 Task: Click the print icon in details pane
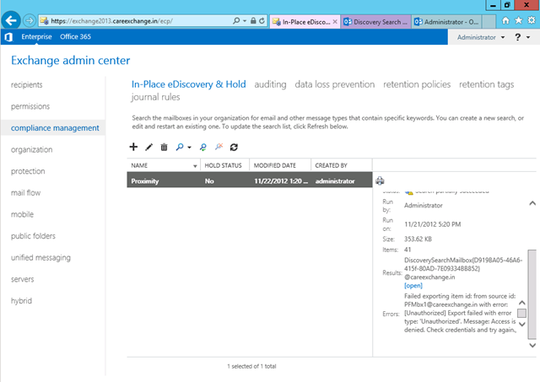pos(380,180)
